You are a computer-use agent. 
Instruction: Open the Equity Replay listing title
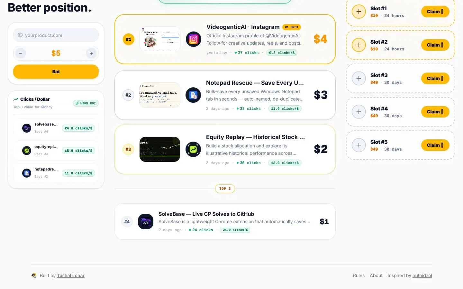[256, 137]
